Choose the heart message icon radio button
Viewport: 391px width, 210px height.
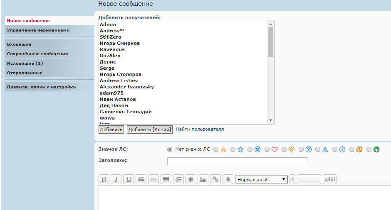(x=268, y=149)
